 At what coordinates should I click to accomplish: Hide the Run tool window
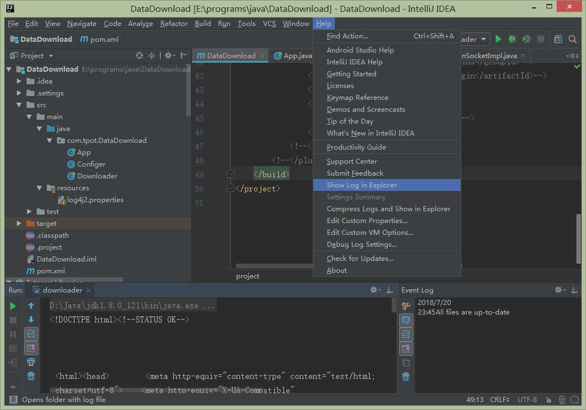[x=390, y=290]
